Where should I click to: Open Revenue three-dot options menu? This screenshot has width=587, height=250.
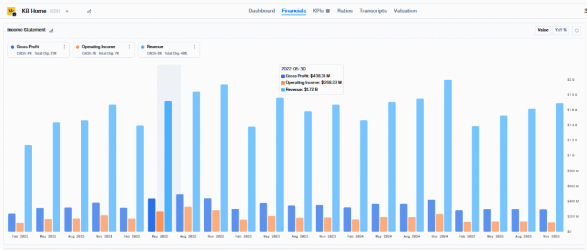[194, 46]
